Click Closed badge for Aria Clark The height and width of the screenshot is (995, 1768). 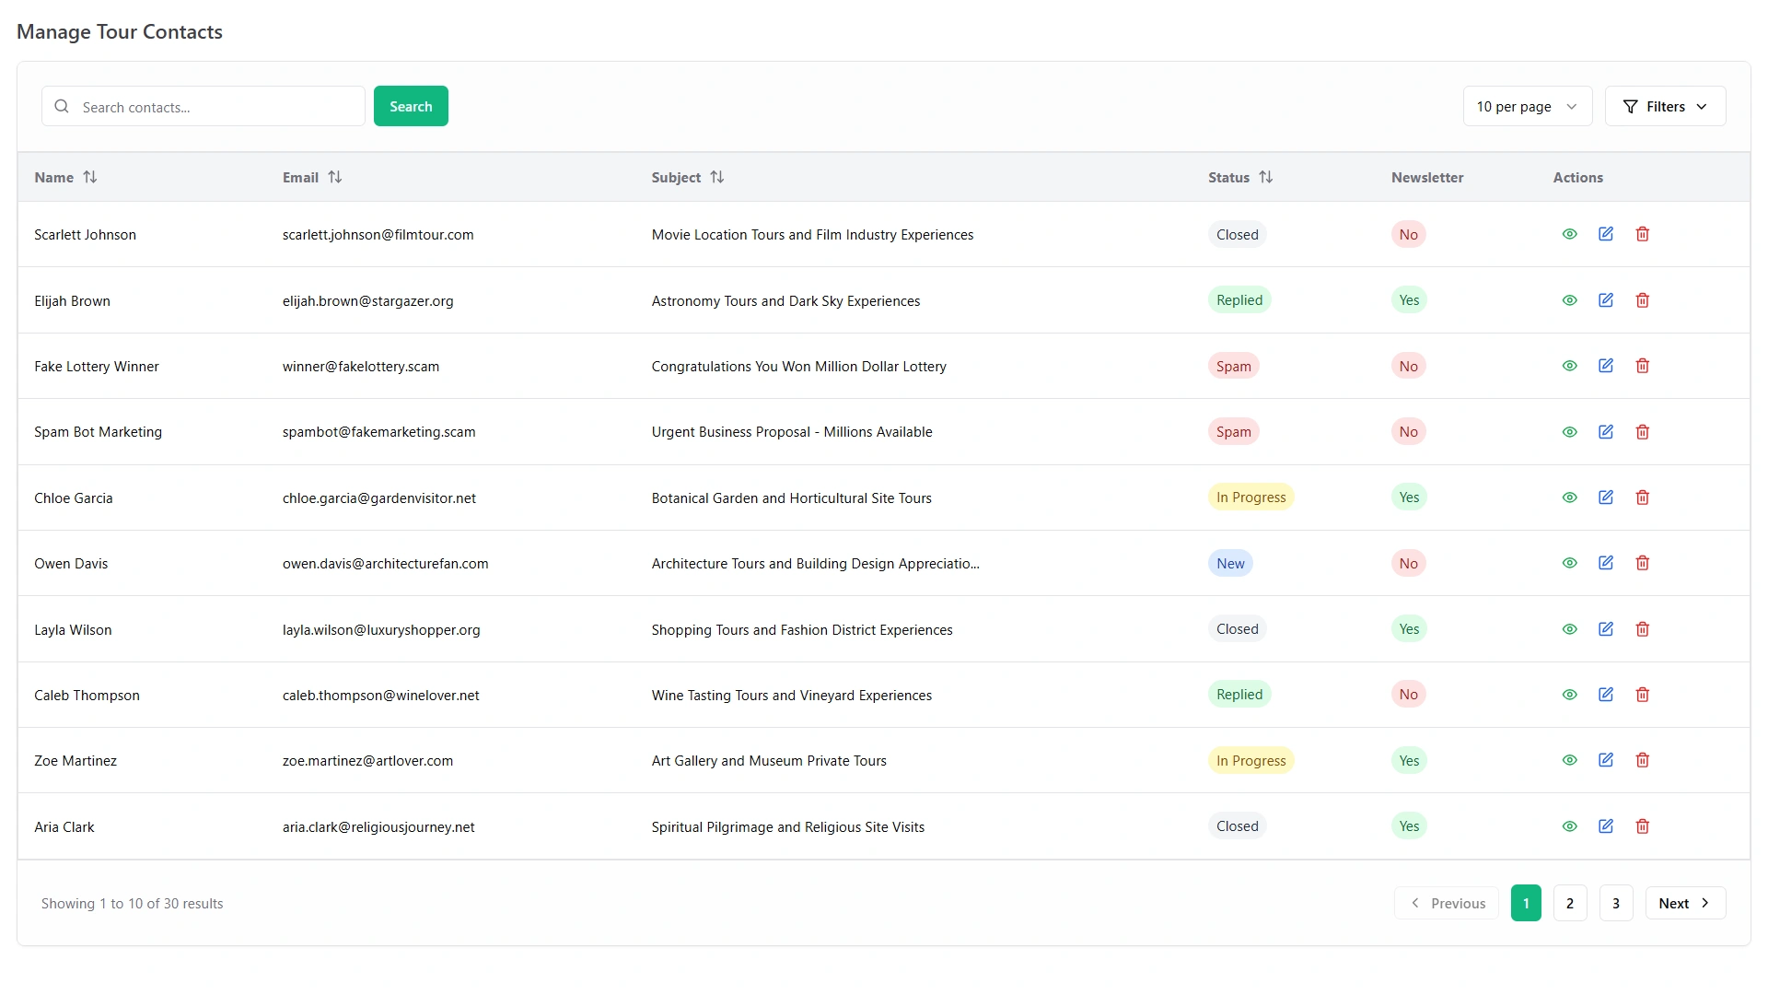click(1238, 826)
